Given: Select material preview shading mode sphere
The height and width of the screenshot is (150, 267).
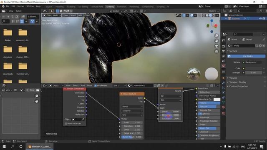Looking at the screenshot, I should tap(210, 15).
